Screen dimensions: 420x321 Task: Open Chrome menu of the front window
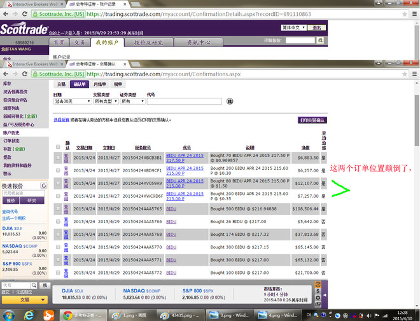click(414, 74)
